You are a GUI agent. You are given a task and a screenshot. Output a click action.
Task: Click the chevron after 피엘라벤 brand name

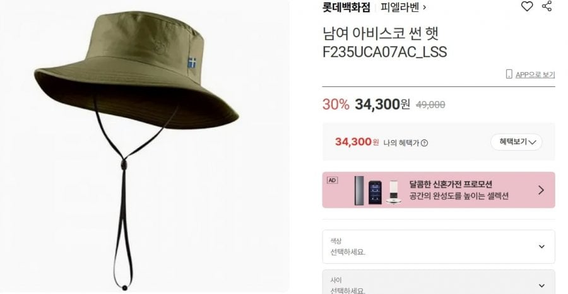coord(425,7)
